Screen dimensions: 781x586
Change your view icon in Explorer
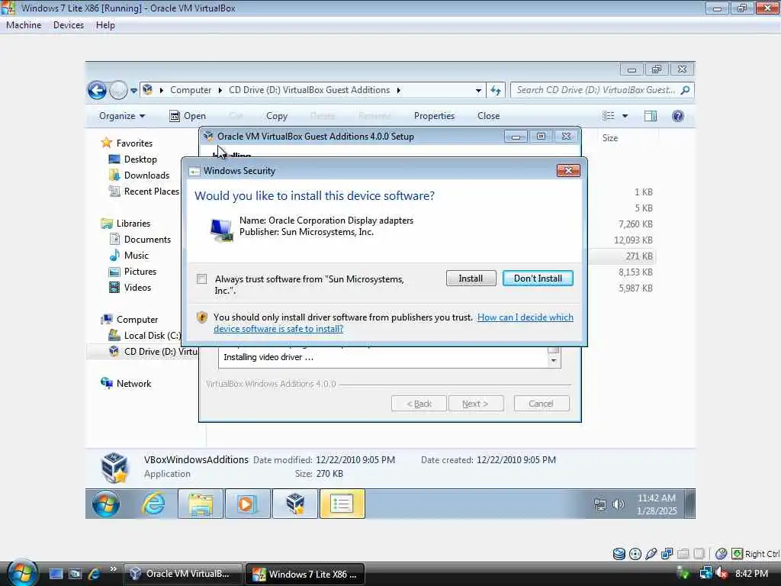(608, 116)
